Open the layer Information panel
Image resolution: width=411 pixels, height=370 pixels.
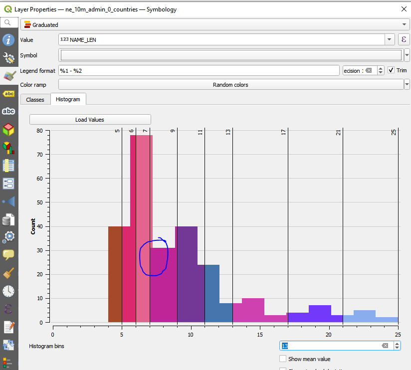click(x=8, y=40)
